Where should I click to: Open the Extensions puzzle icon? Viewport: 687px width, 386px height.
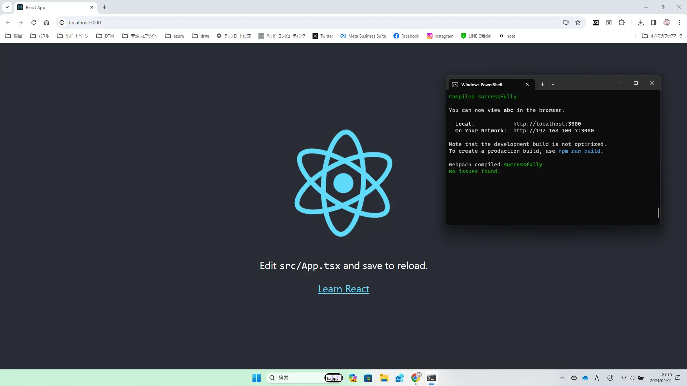[x=621, y=23]
